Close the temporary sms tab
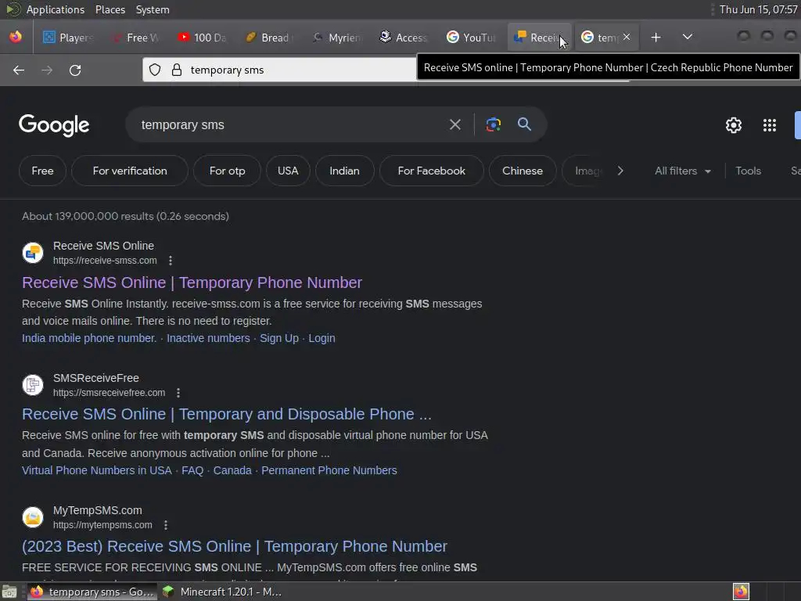801x601 pixels. click(x=627, y=37)
